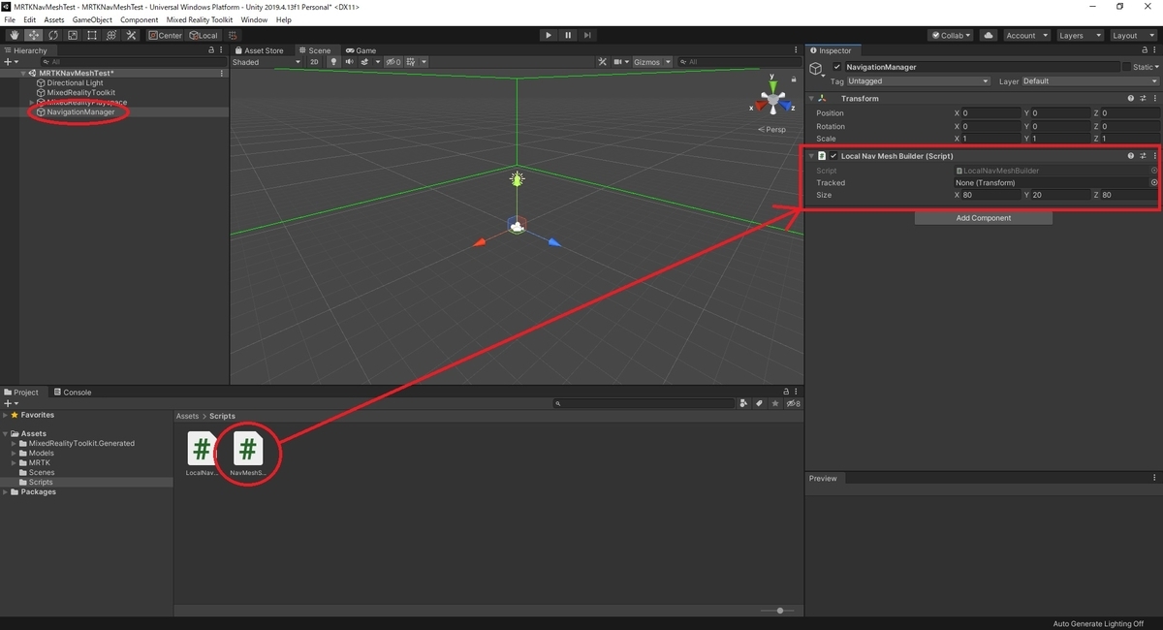Image resolution: width=1163 pixels, height=630 pixels.
Task: Adjust the project icon size slider
Action: point(778,611)
